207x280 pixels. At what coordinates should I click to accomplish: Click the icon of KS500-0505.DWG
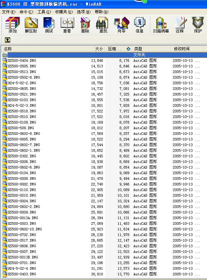(5, 66)
